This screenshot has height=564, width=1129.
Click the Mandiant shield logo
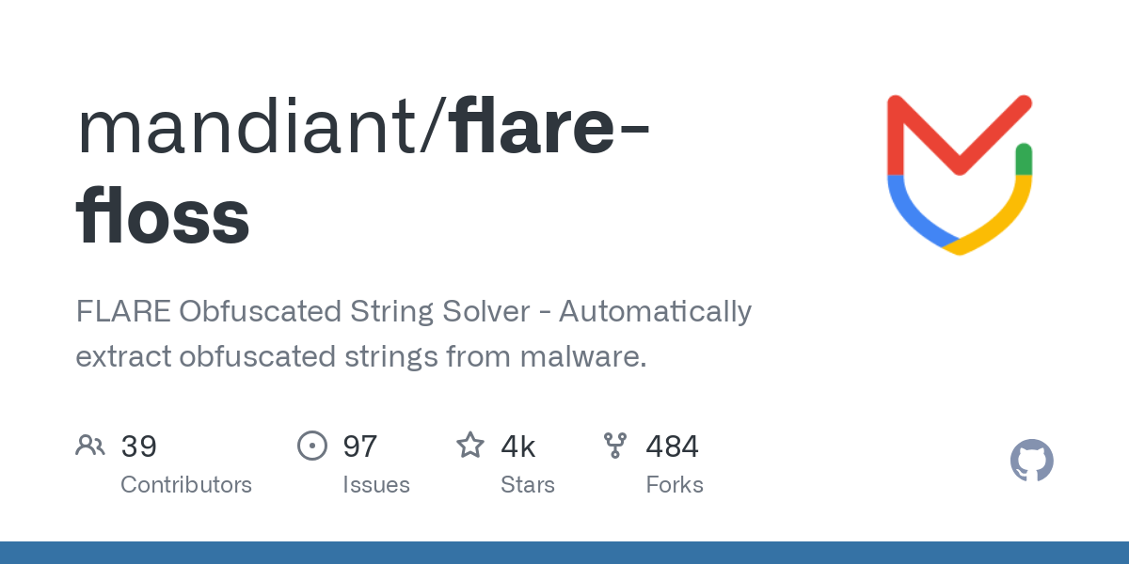coord(960,174)
